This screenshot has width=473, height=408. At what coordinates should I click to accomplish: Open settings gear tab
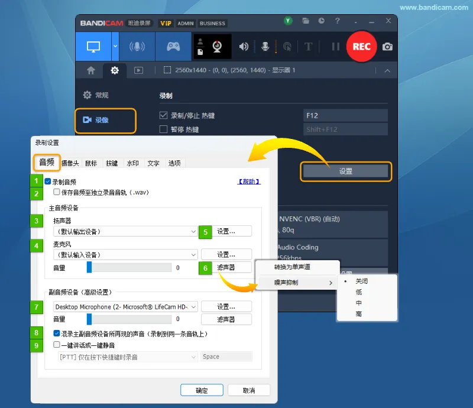[x=115, y=70]
